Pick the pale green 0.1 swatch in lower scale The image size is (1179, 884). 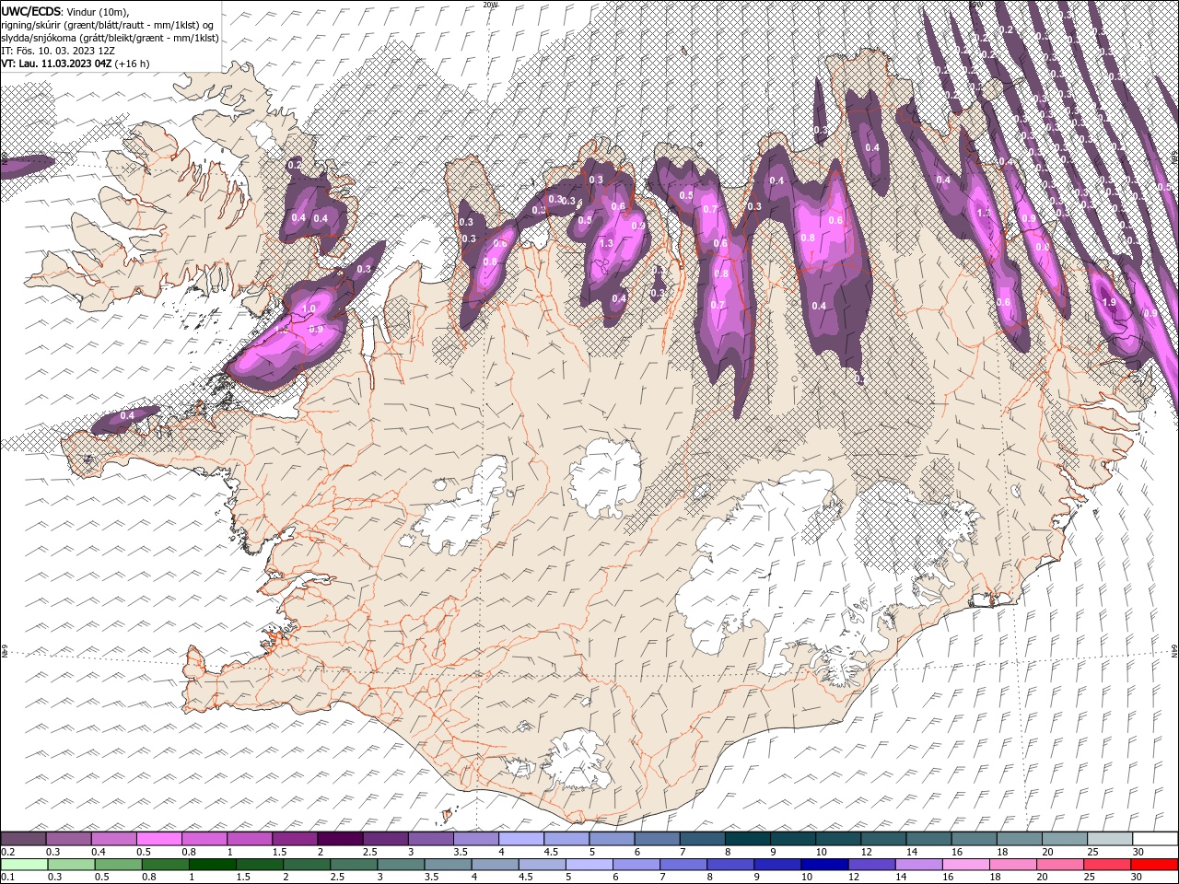24,865
